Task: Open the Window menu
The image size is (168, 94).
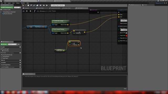Action: pos(23,3)
